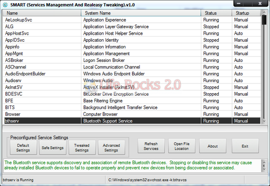This screenshot has height=186, width=270.
Task: Click the SMART app icon in title bar
Action: (x=5, y=5)
